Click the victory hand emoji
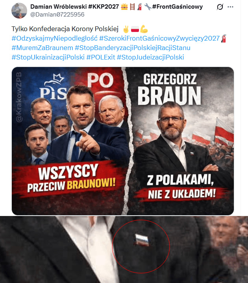Viewport: 248px width, 283px height. (x=126, y=29)
